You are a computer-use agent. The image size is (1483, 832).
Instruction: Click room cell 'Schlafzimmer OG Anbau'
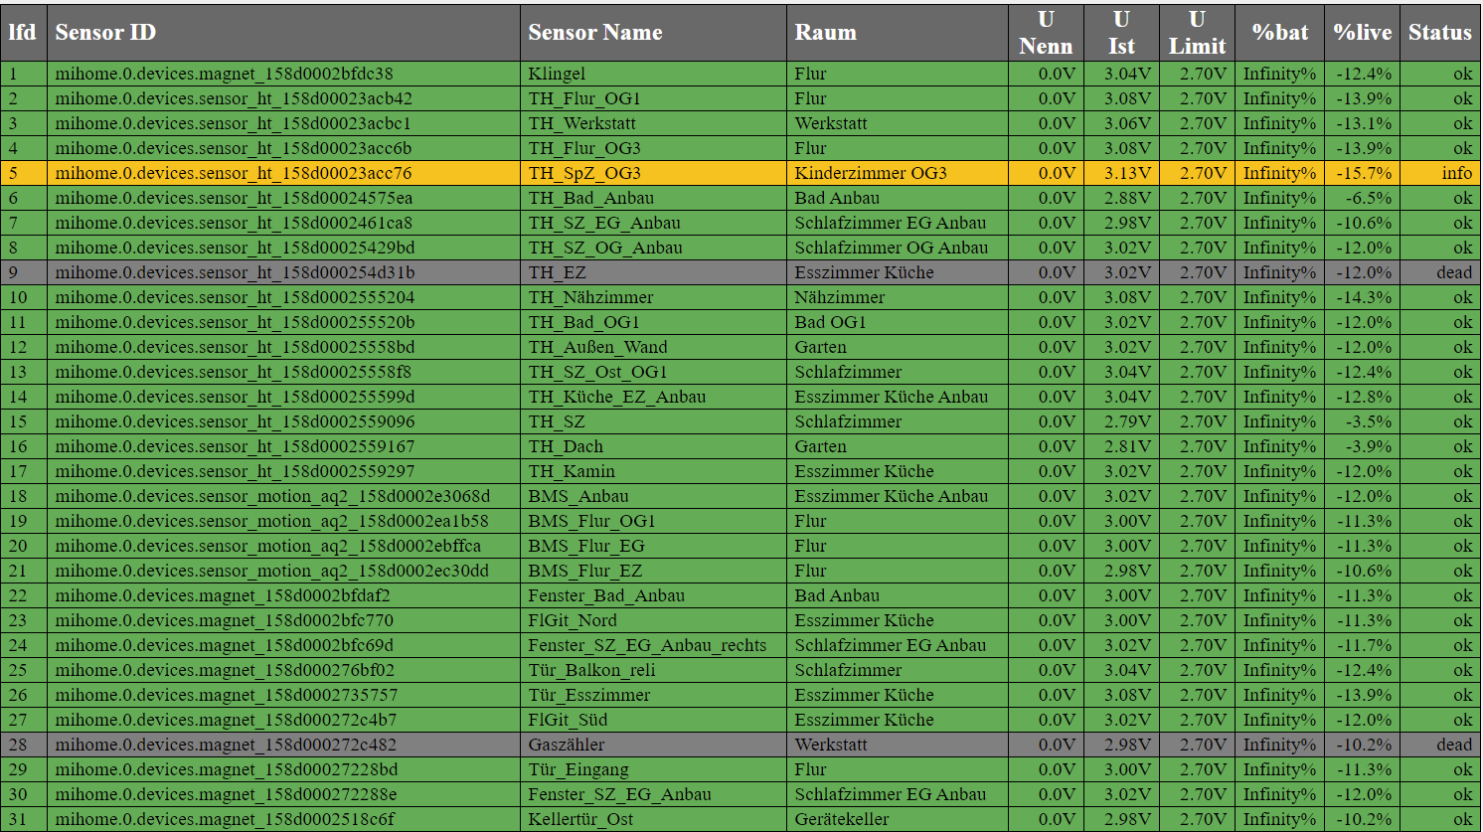pos(891,248)
